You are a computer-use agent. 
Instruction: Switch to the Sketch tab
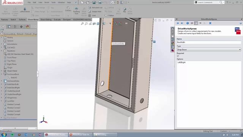[x=13, y=19]
